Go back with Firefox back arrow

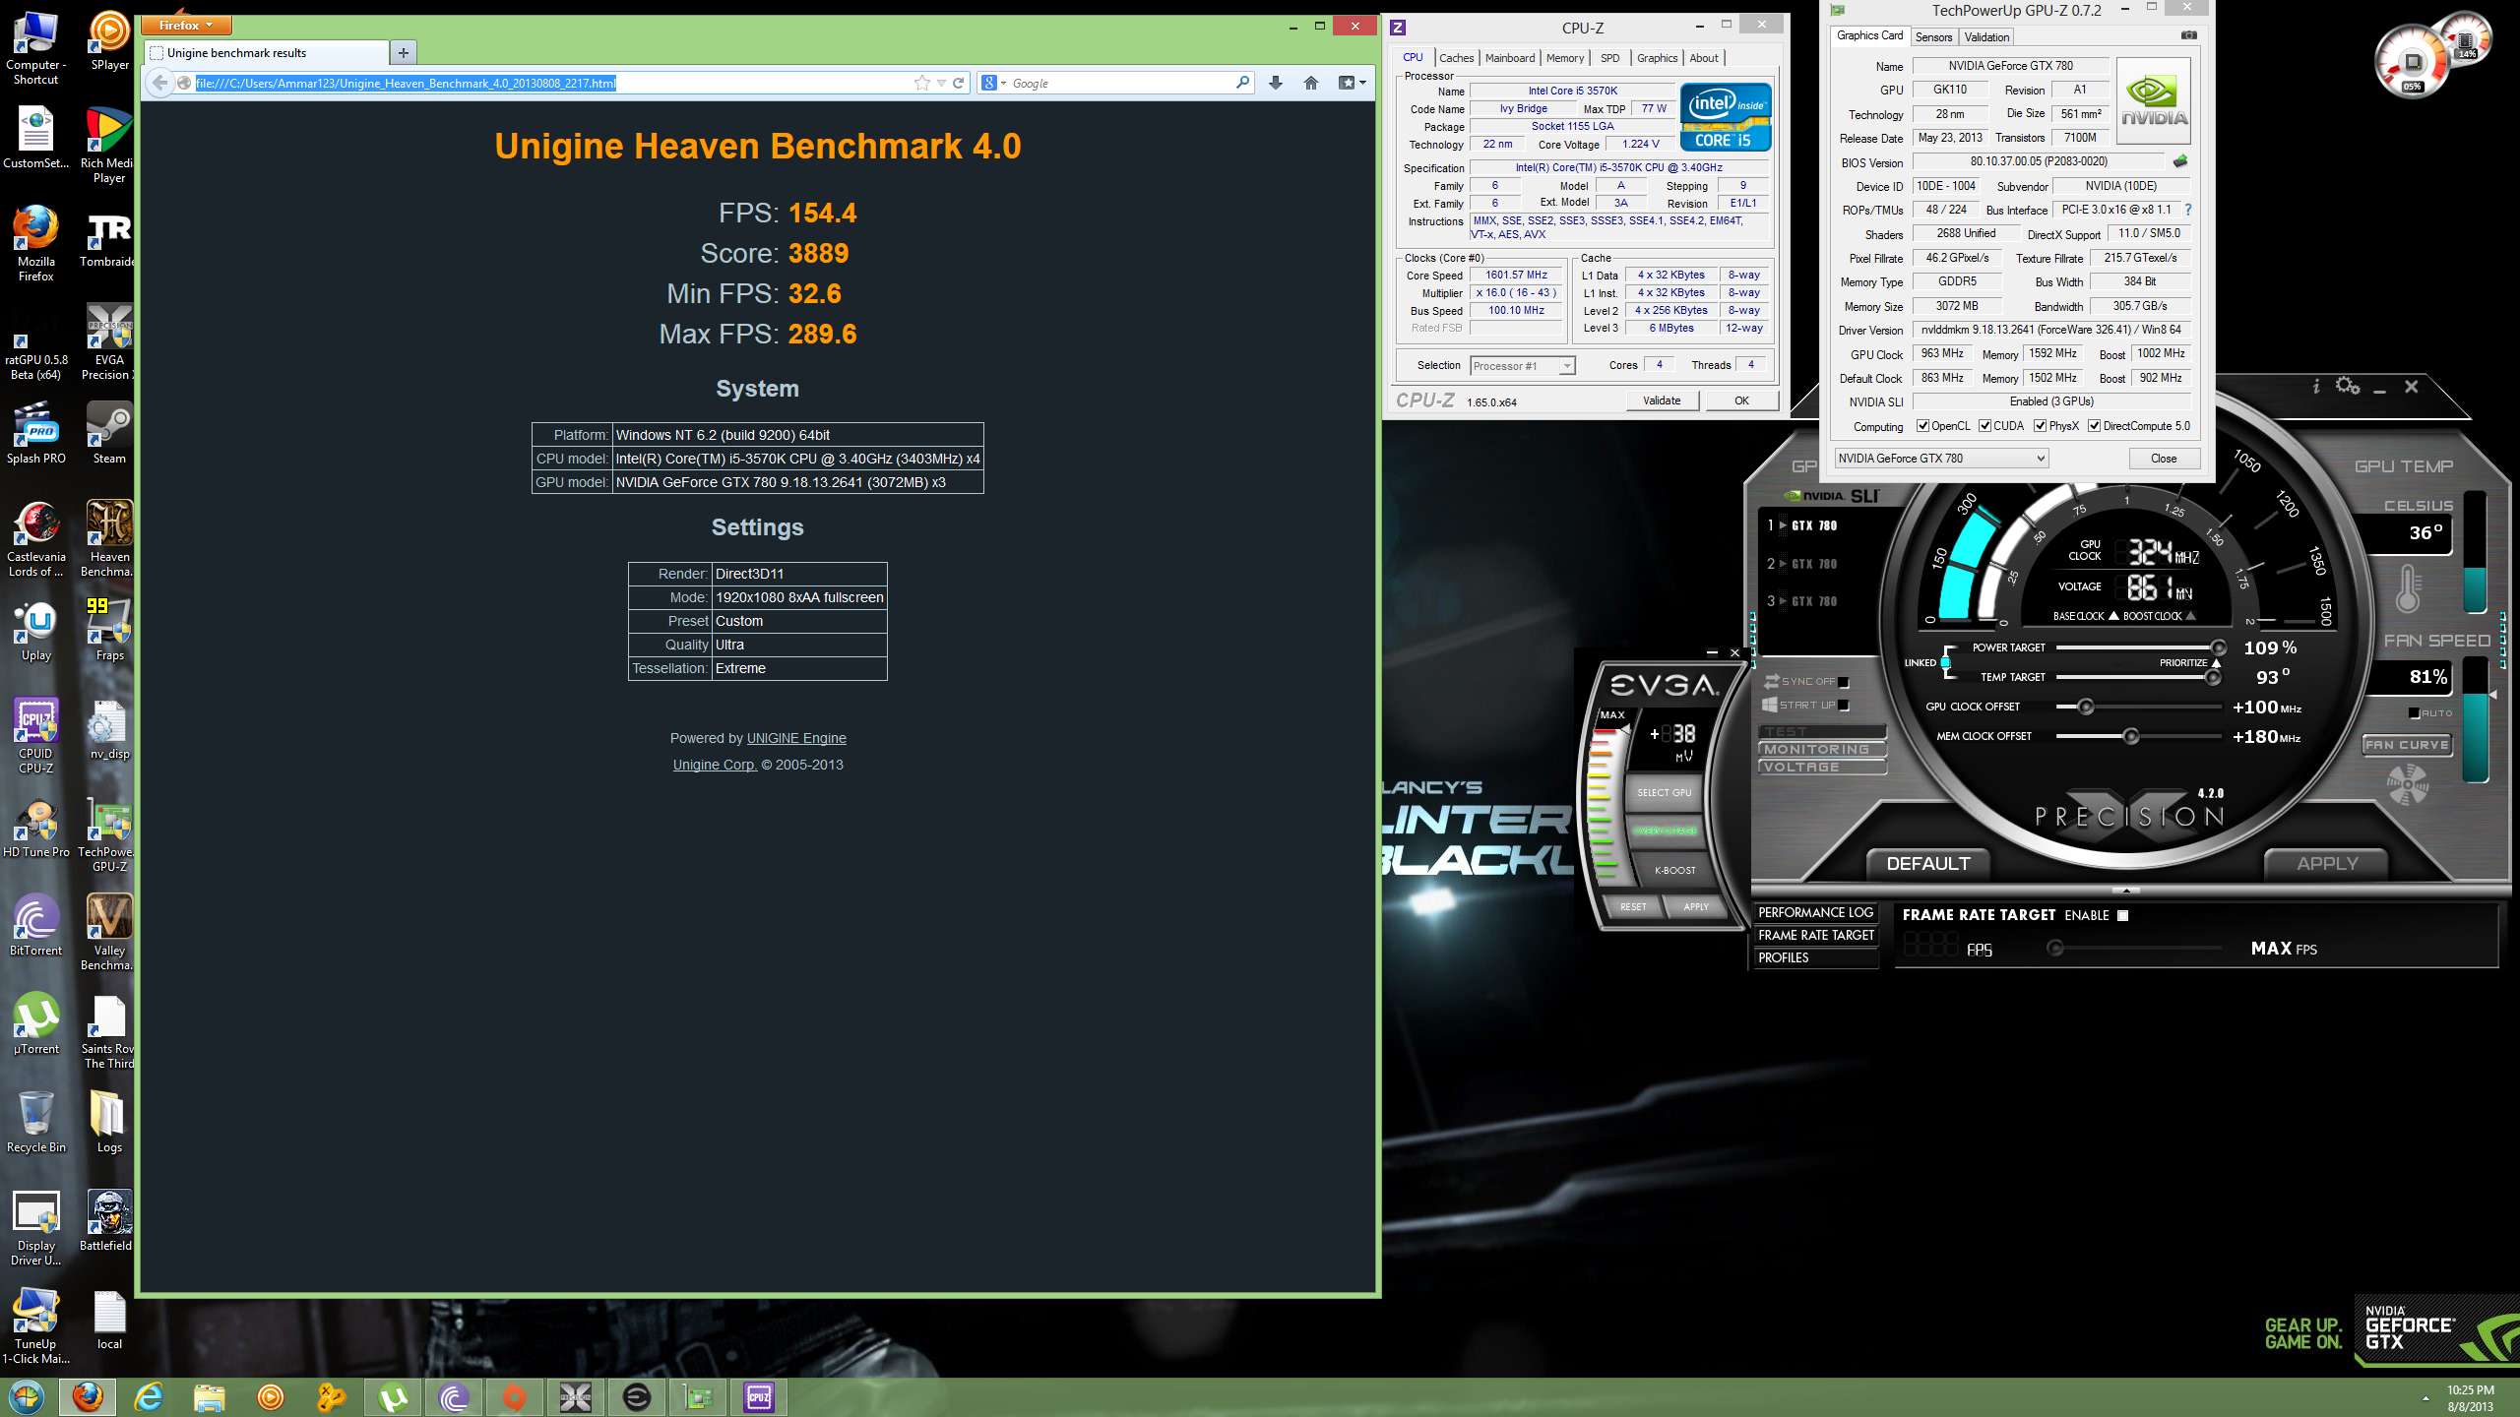click(159, 83)
